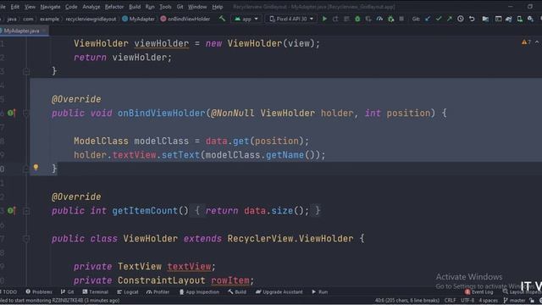Open the Tools menu

[165, 7]
